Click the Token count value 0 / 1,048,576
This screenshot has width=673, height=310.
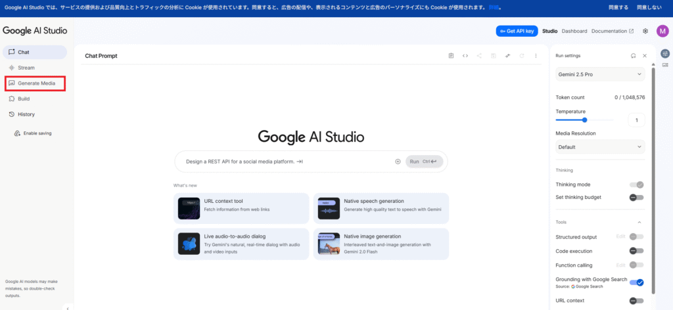pos(630,97)
